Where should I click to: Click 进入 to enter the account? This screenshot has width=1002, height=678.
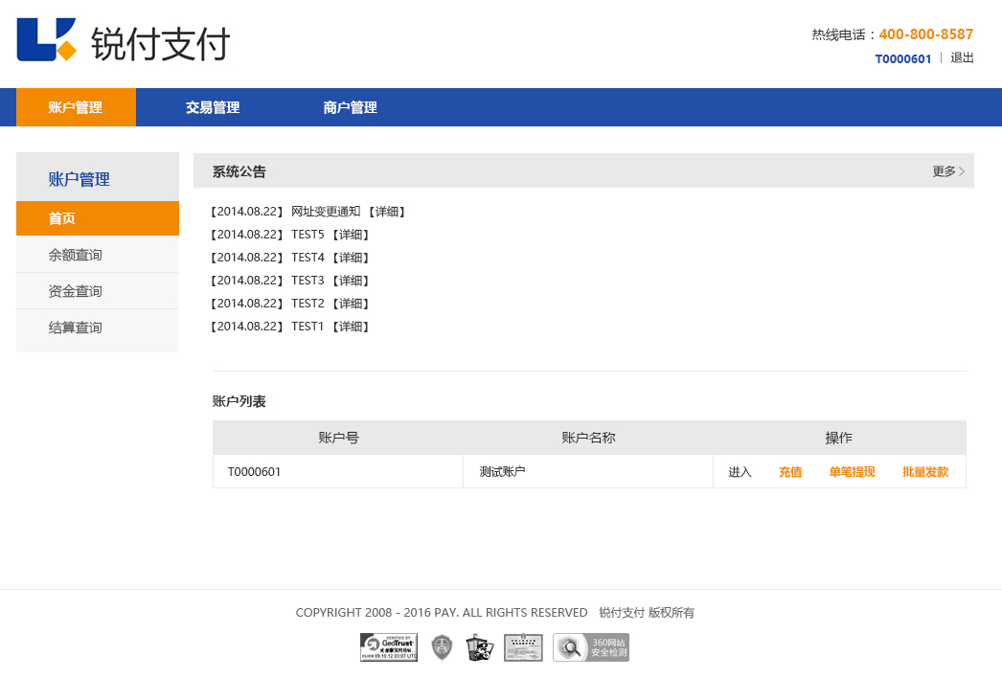coord(740,472)
